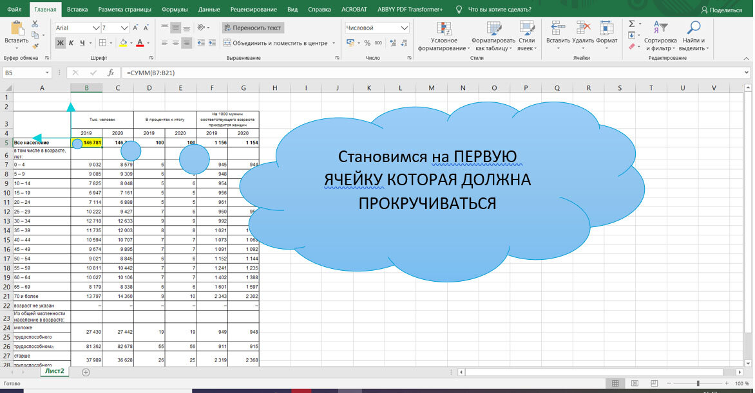Screen dimensions: 755x393
Task: Add a new sheet with plus button
Action: click(x=86, y=372)
